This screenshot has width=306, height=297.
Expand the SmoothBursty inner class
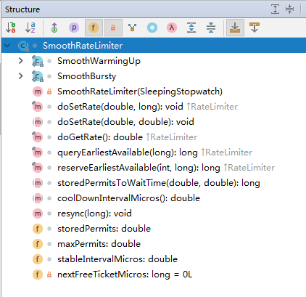(x=21, y=76)
